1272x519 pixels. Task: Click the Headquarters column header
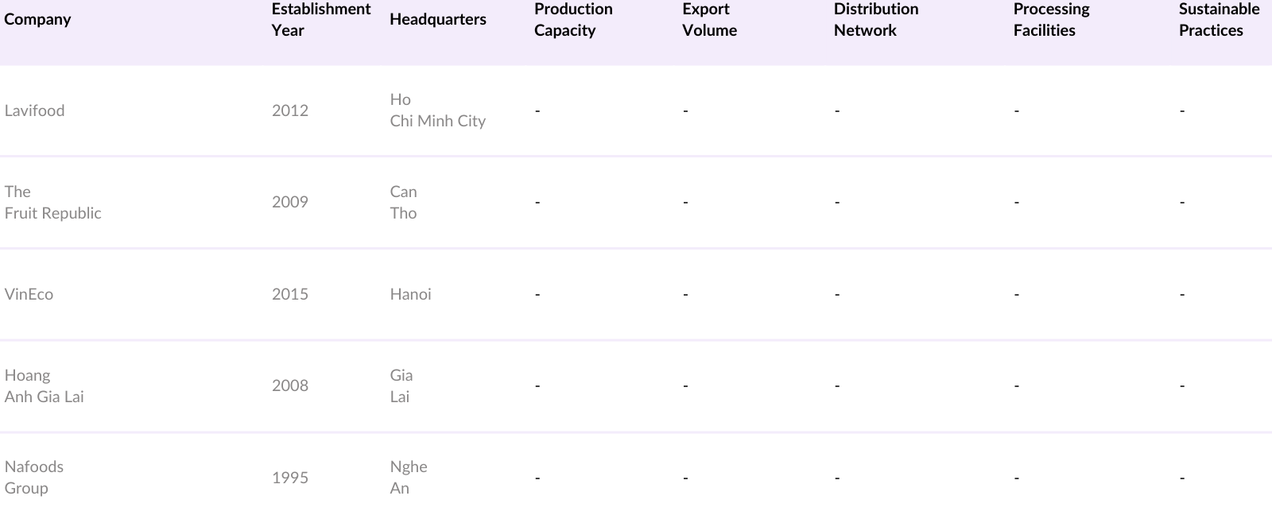[x=437, y=20]
